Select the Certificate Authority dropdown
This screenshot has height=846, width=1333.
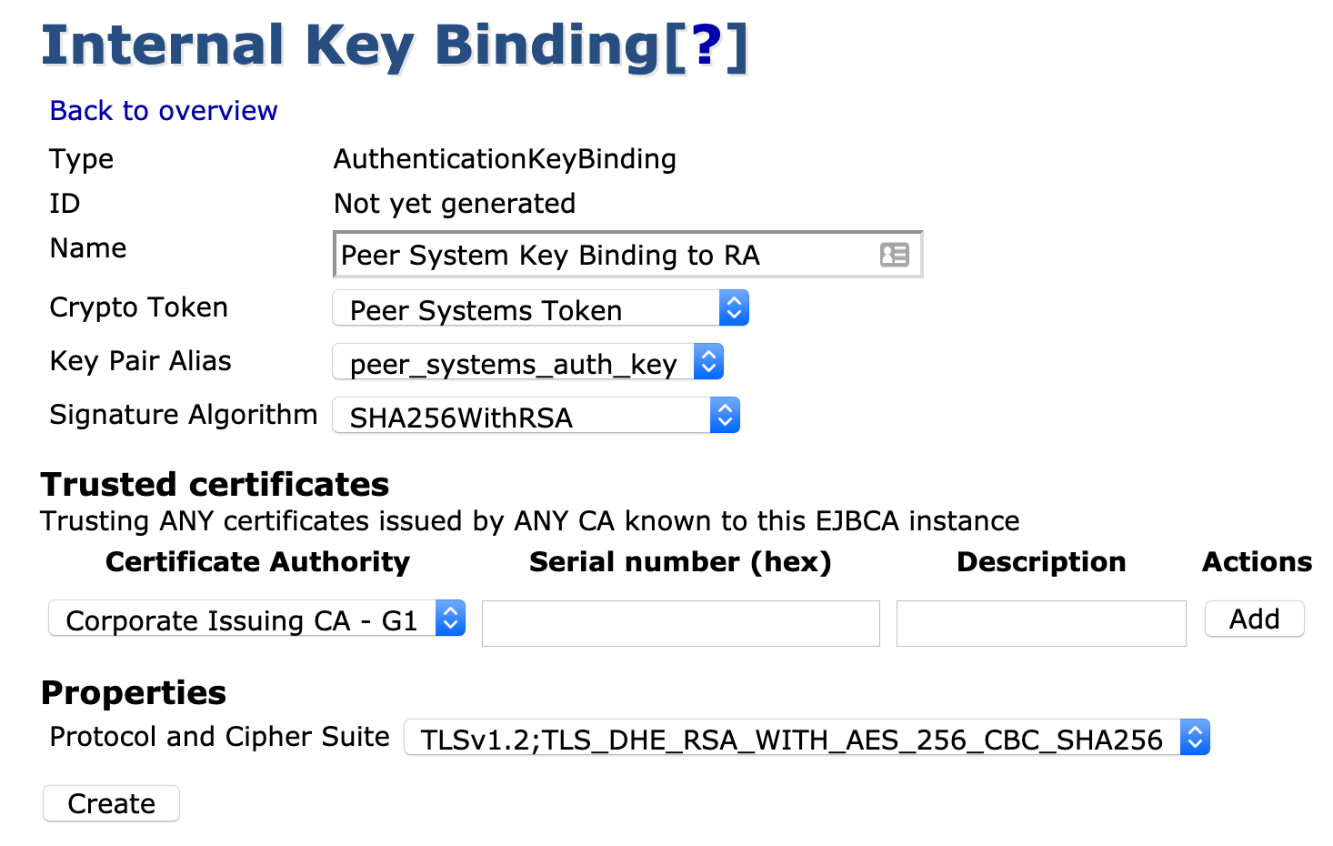tap(256, 619)
